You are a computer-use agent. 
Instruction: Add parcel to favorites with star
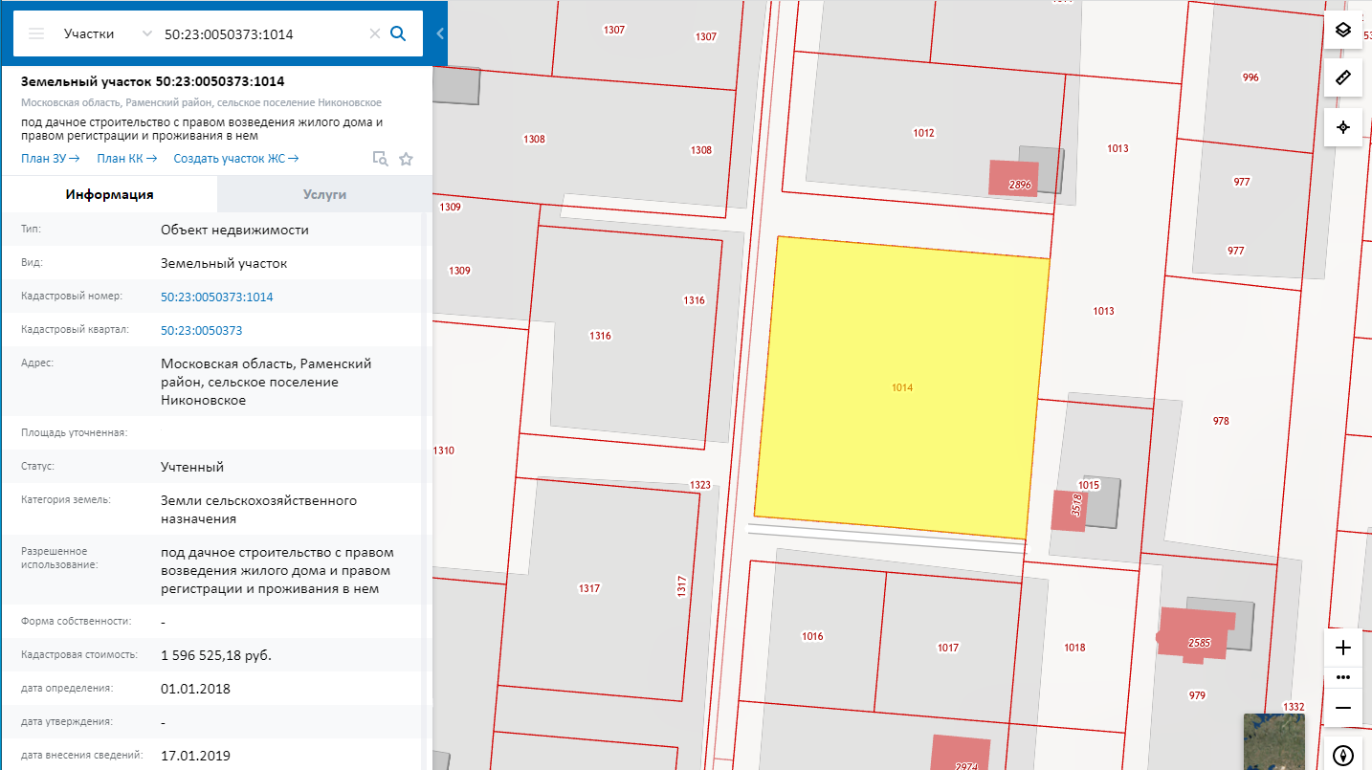coord(406,159)
